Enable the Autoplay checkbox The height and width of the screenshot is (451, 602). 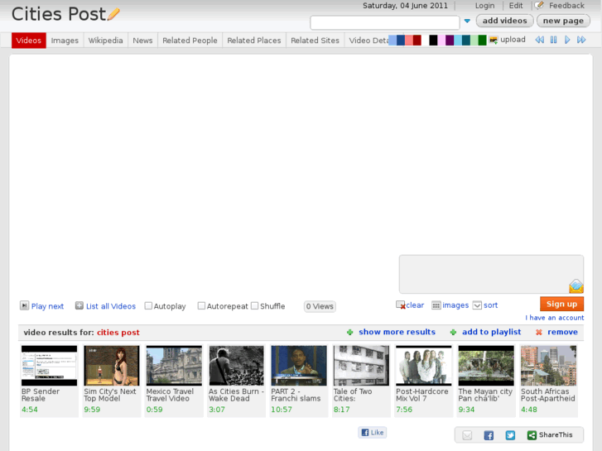pyautogui.click(x=148, y=306)
